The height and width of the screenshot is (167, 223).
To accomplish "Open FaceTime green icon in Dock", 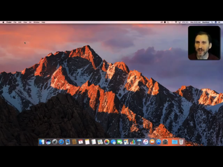I will coord(120,142).
